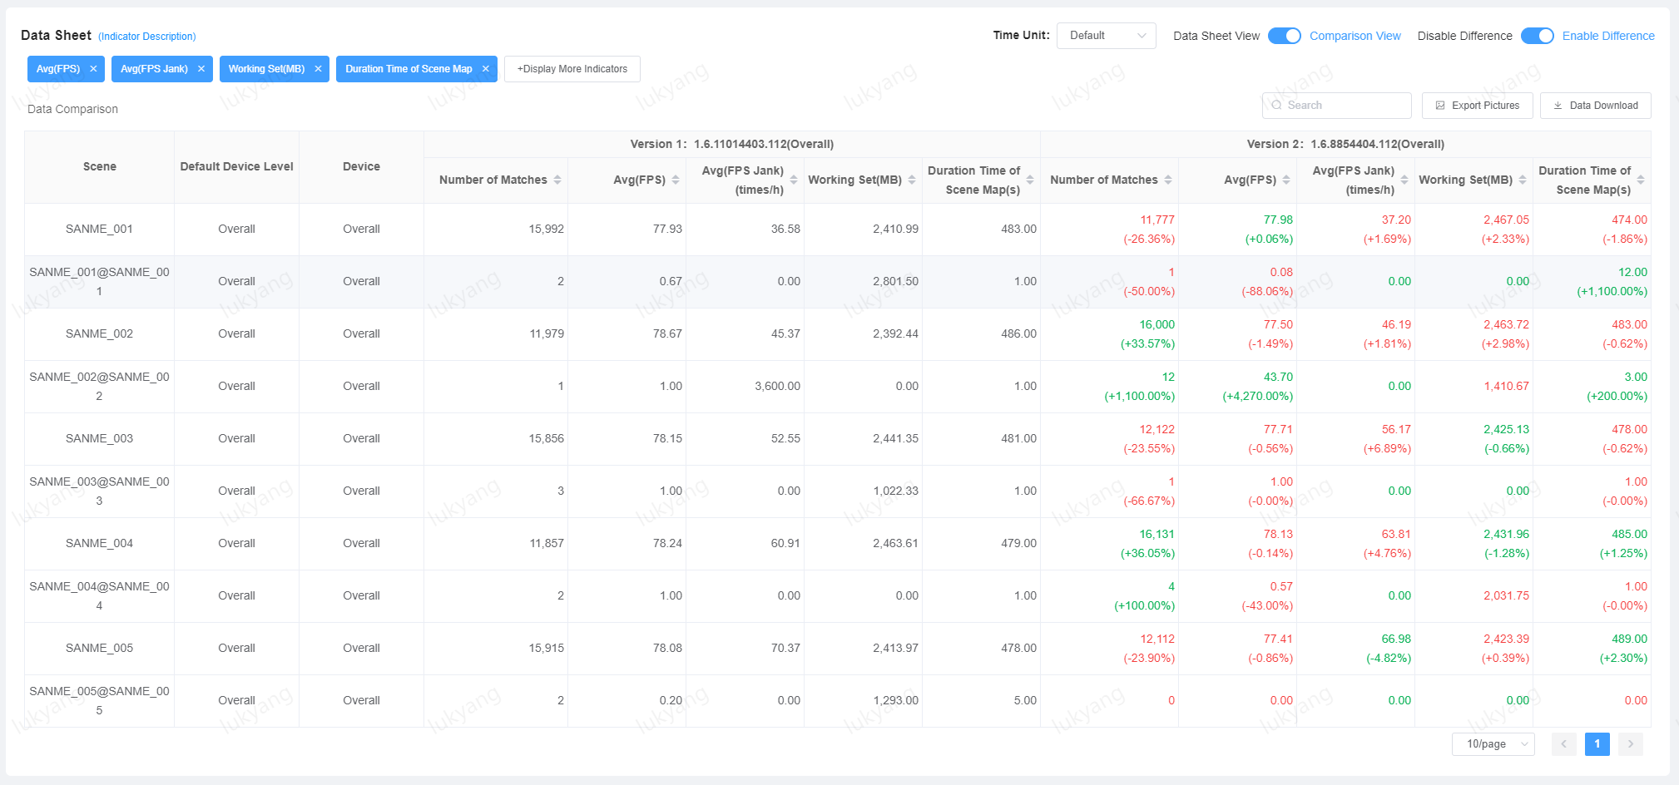Select page 1 in pagination
The image size is (1679, 785).
pos(1597,744)
